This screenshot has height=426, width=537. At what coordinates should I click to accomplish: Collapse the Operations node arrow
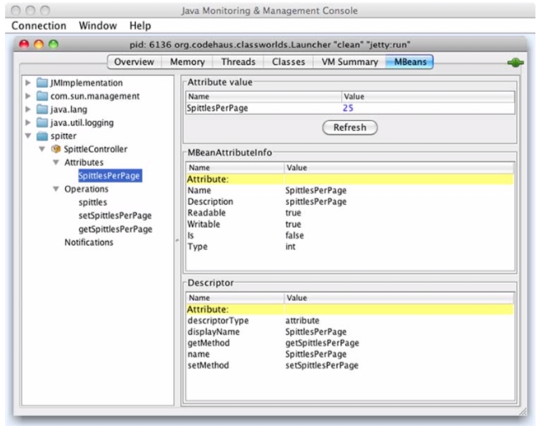pyautogui.click(x=56, y=189)
